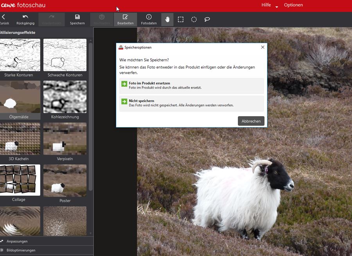352x256 pixels.
Task: Click the Hilfe dropdown arrow
Action: (x=277, y=7)
